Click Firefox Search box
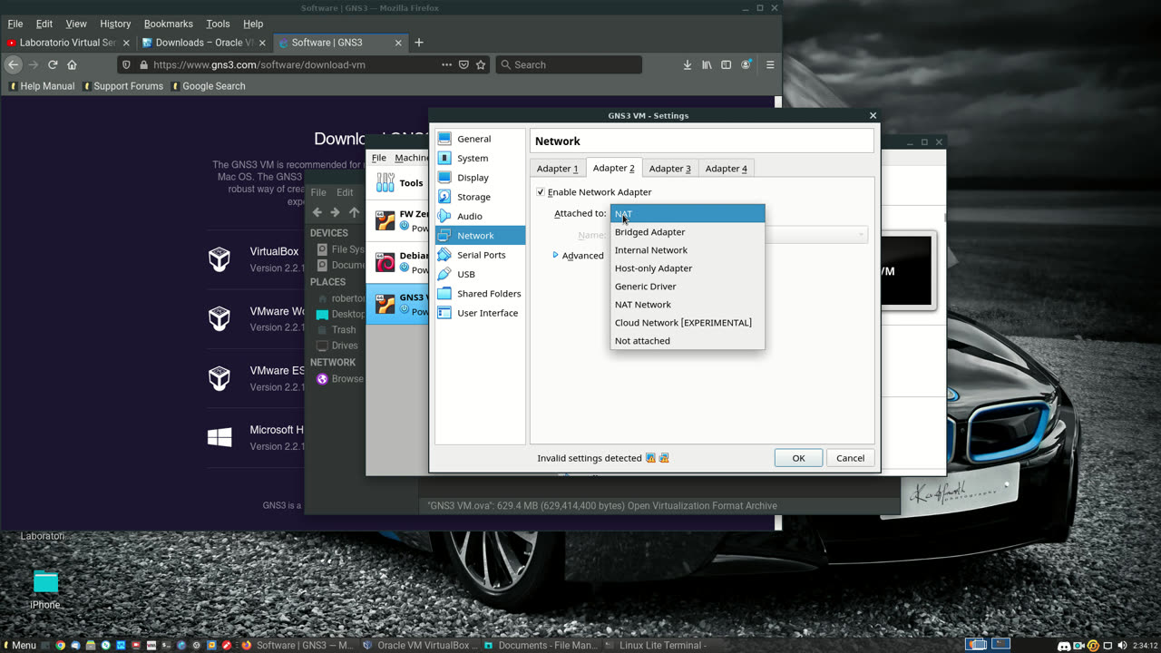The height and width of the screenshot is (653, 1161). click(x=569, y=65)
